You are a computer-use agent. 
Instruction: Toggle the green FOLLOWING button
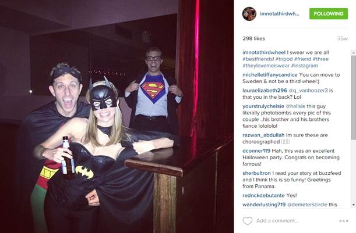(328, 13)
